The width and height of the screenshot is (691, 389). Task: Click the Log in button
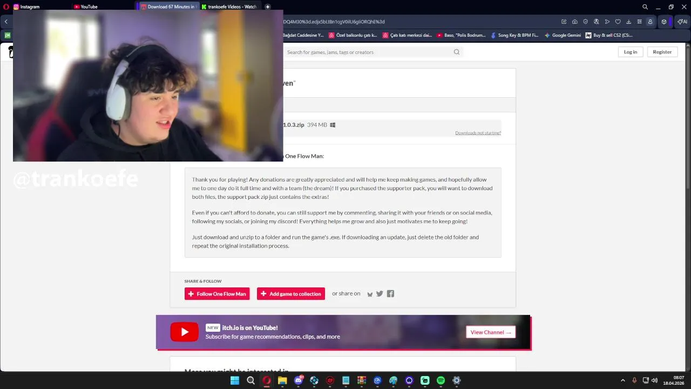[x=631, y=52]
